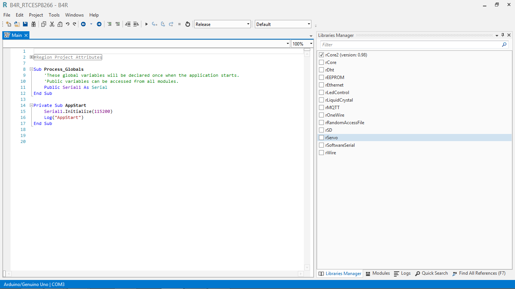
Task: Enable the rServo library checkbox
Action: (x=322, y=138)
